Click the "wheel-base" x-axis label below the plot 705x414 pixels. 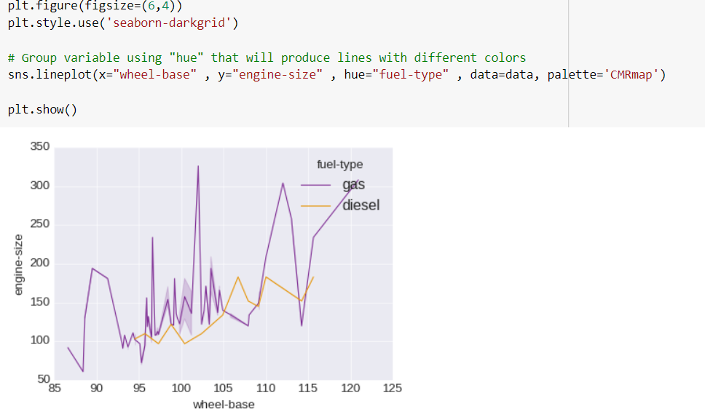[x=224, y=405]
